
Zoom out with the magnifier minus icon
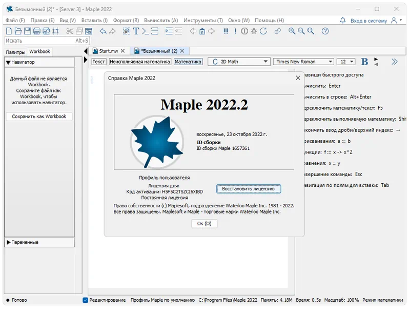tap(301, 31)
